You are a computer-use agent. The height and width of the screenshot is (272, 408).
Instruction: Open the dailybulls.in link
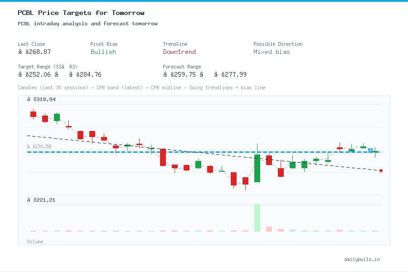pos(362,259)
